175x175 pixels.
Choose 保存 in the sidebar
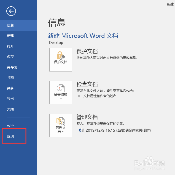pos(18,57)
